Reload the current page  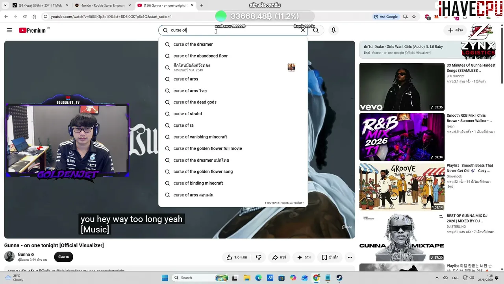25,17
